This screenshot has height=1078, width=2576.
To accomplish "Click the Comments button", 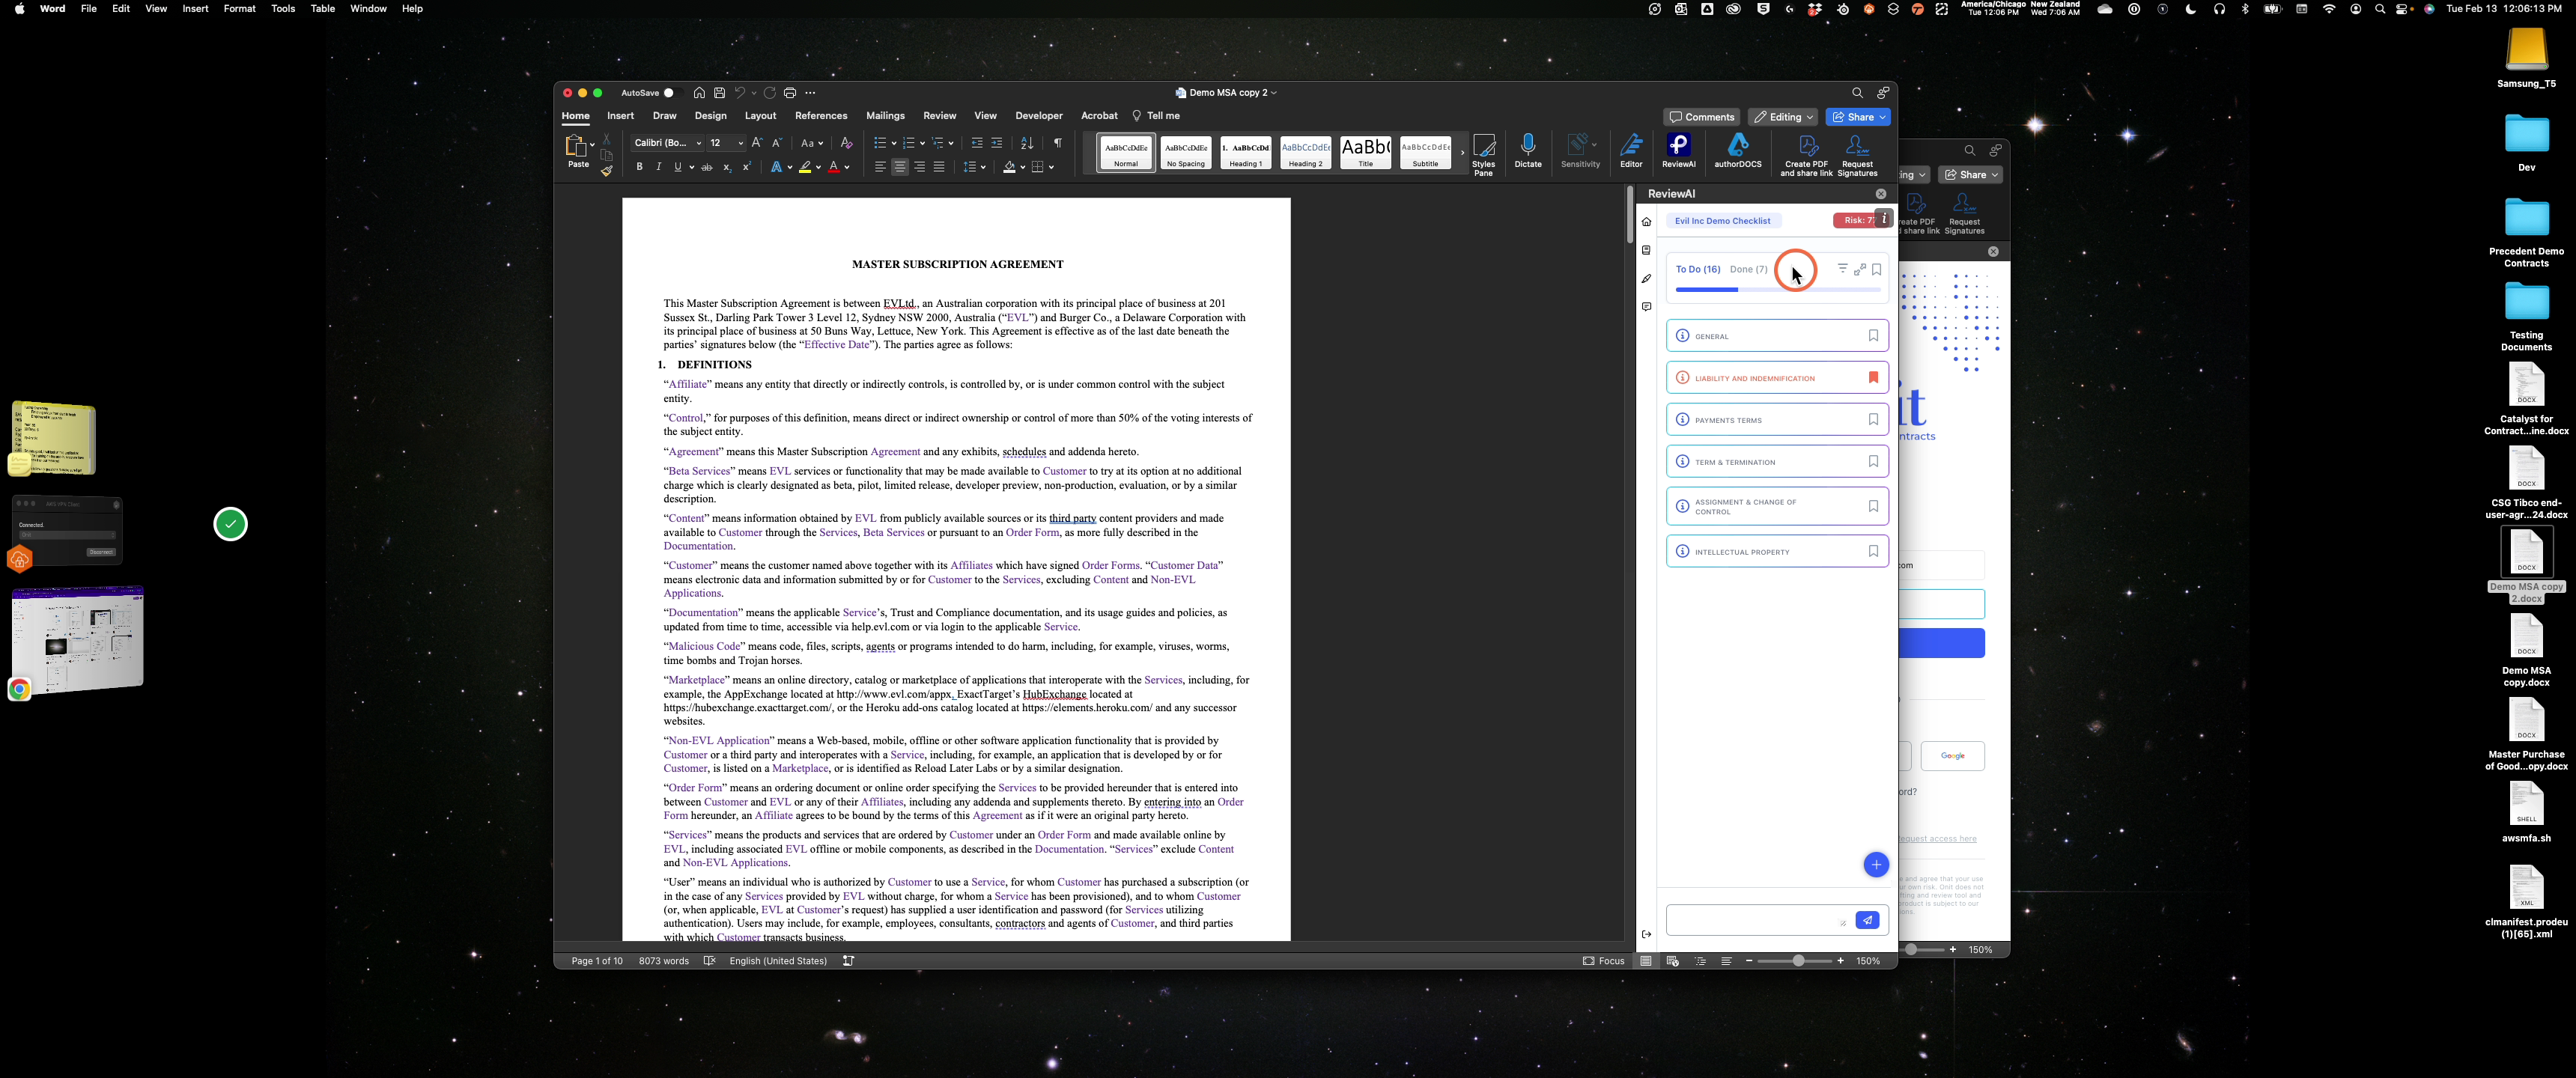I will [x=1702, y=117].
